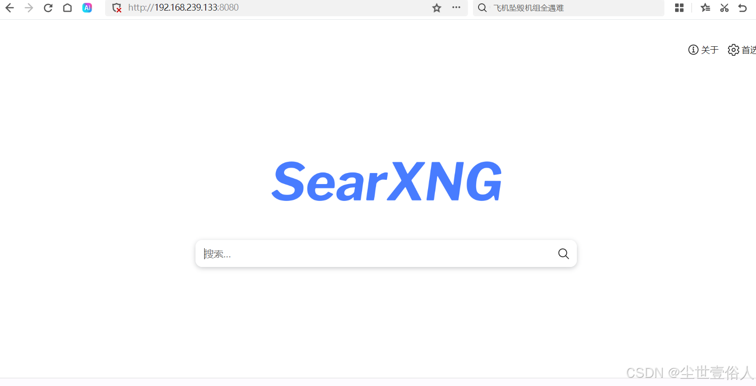Open the extensions grid icon
Screen dimensions: 756x386
point(679,8)
